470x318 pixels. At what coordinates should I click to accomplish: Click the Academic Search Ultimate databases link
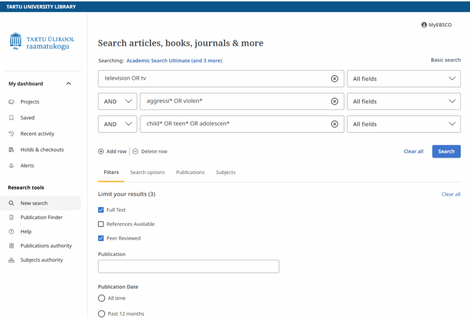pos(174,60)
